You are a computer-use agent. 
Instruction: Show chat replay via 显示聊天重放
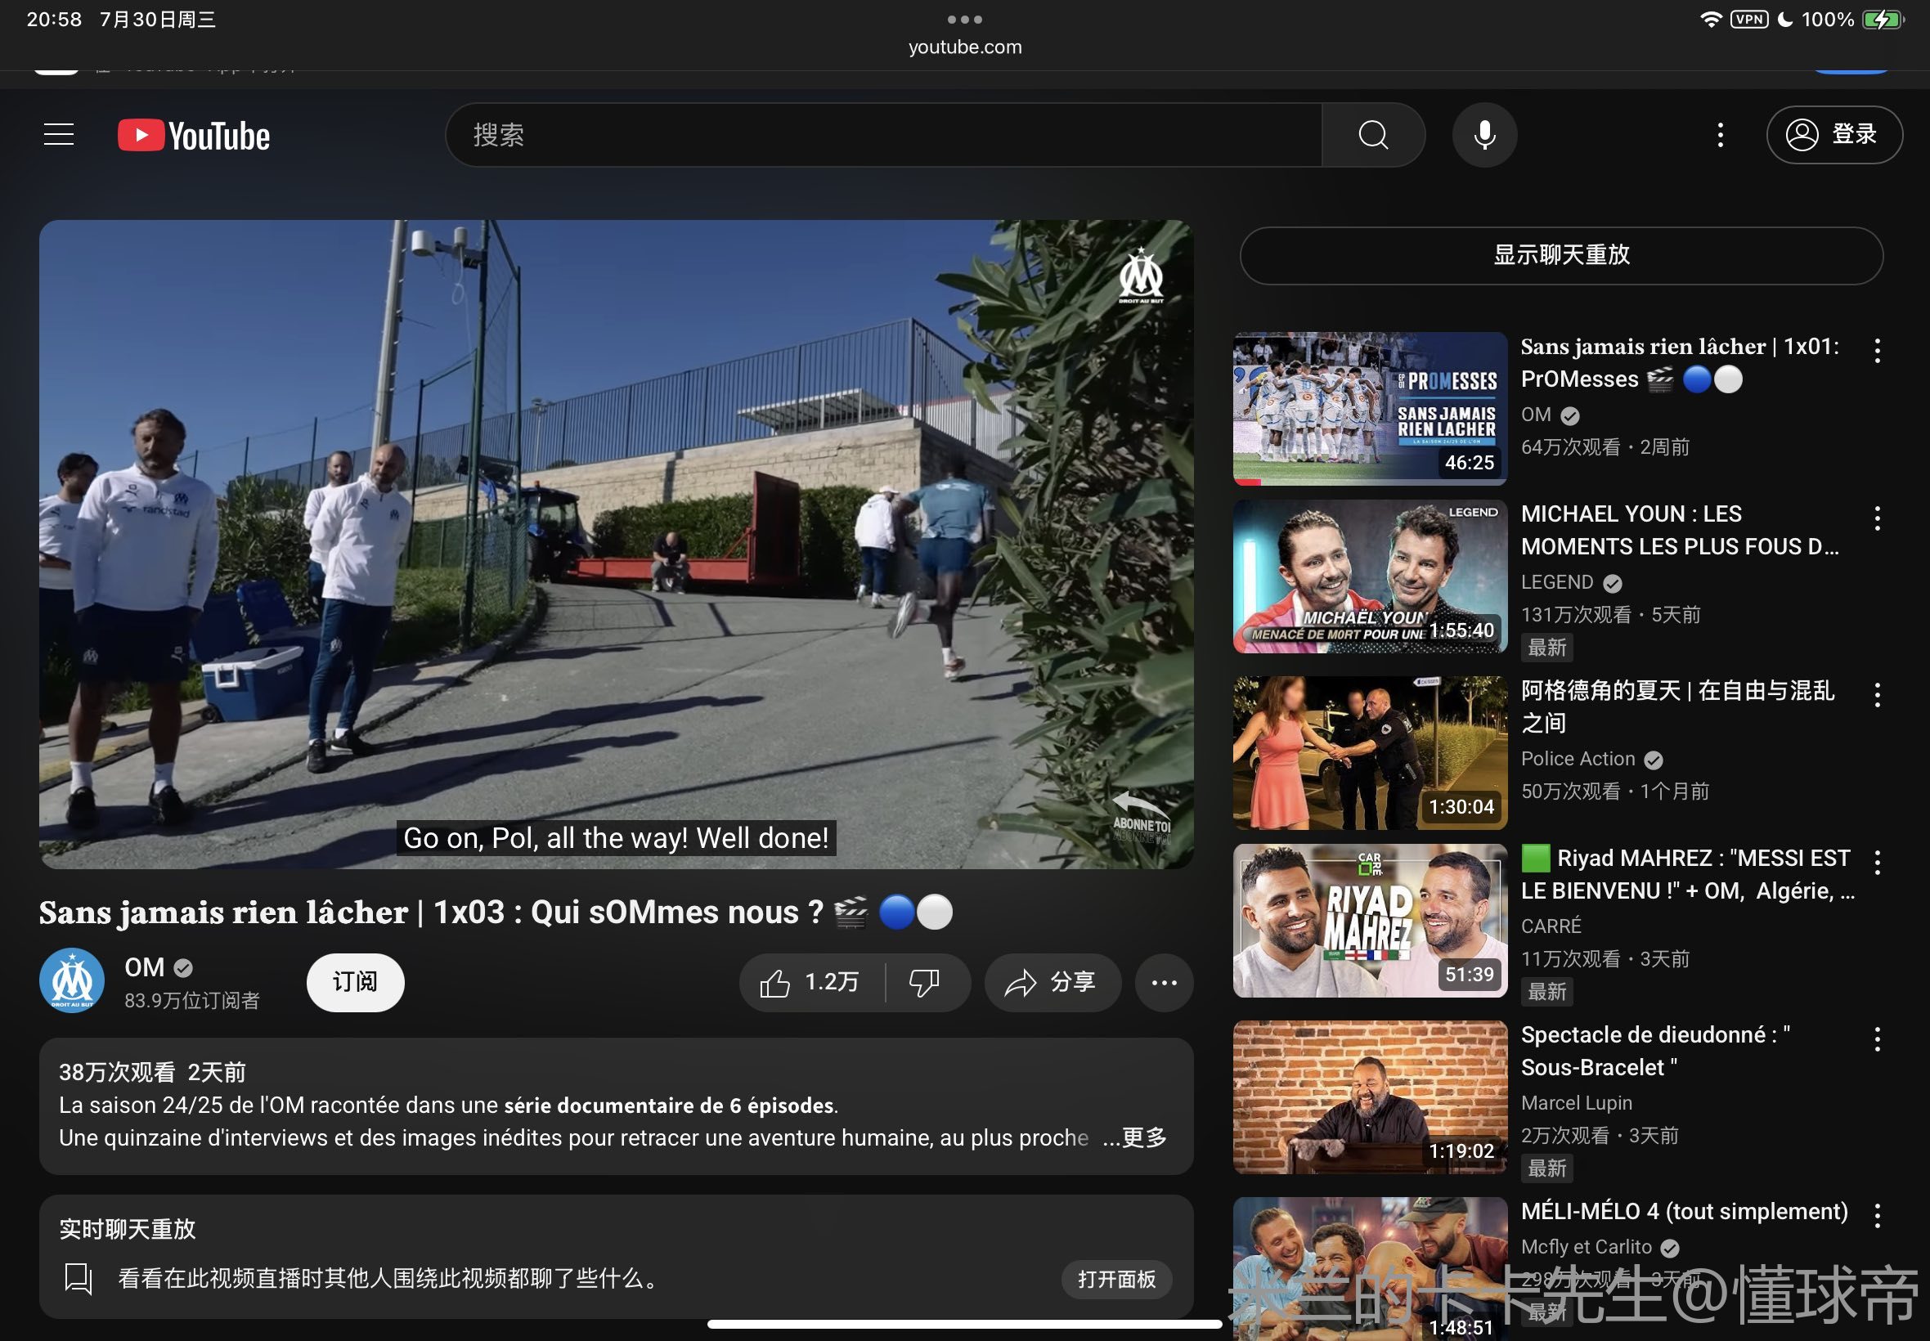point(1561,254)
